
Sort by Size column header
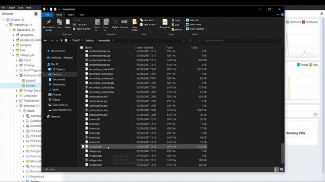click(194, 48)
